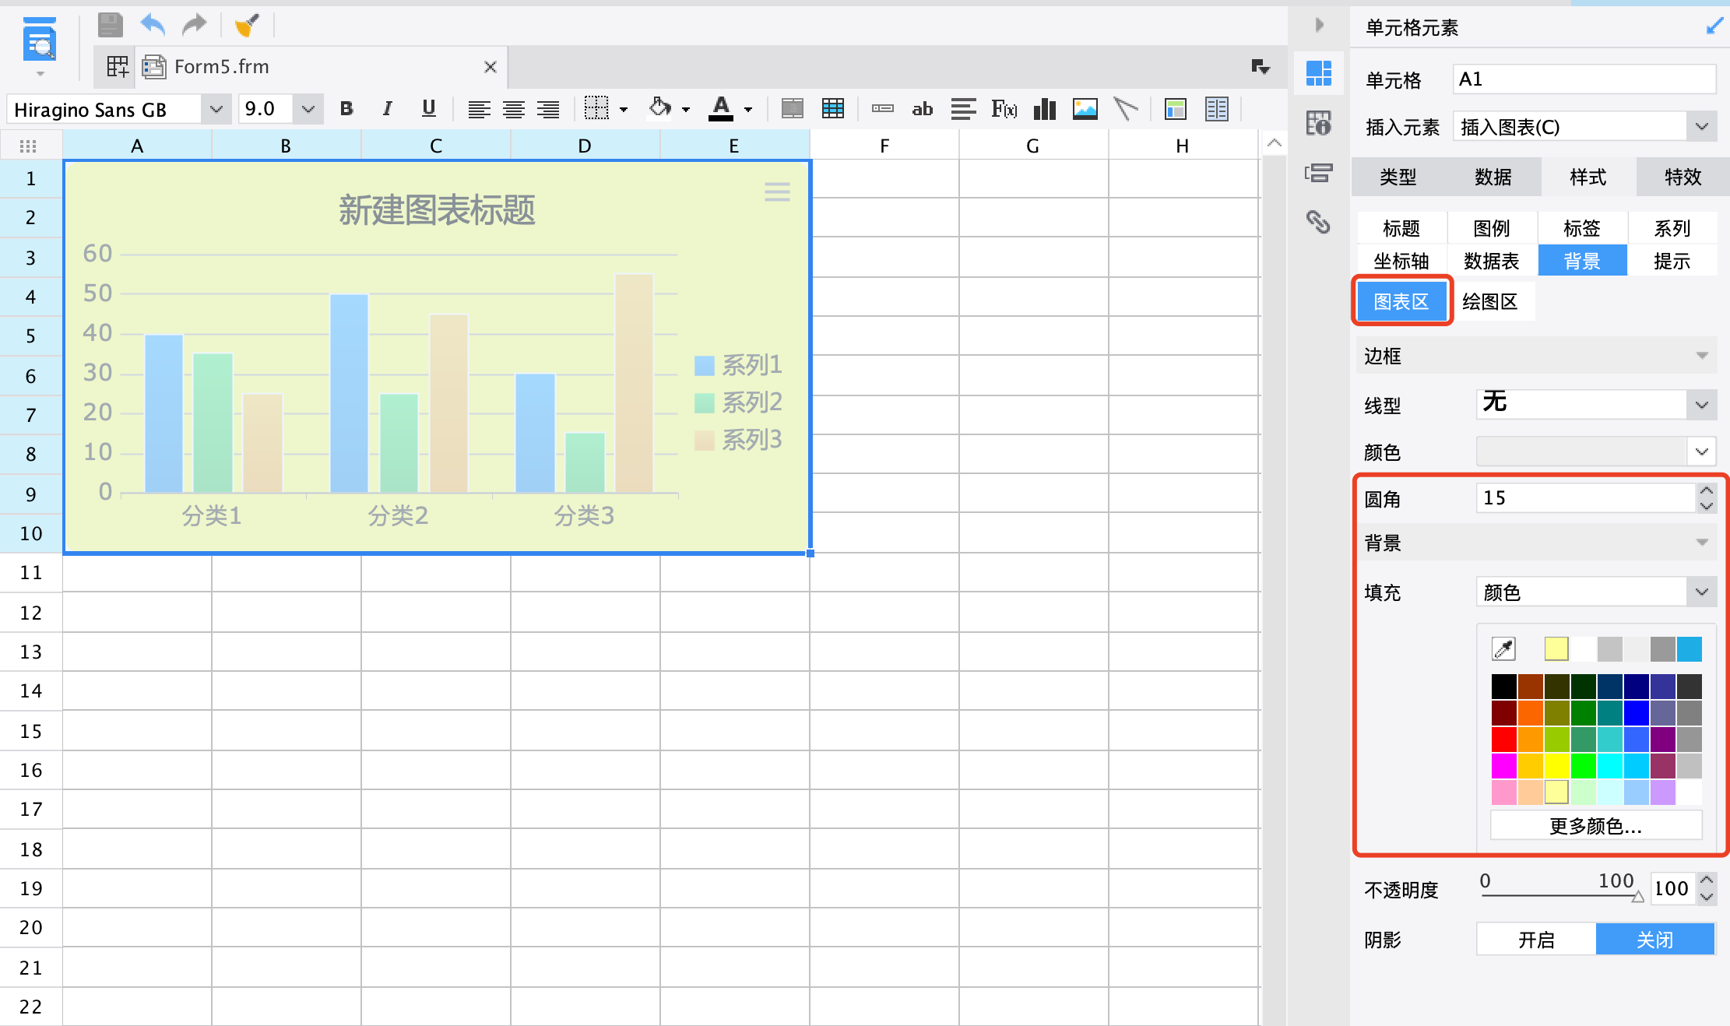Close the Form5.frm tab
The width and height of the screenshot is (1730, 1026).
tap(491, 67)
